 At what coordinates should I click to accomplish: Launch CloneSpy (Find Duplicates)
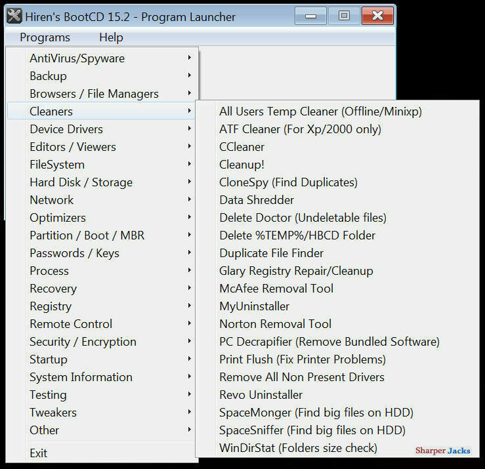click(x=337, y=182)
